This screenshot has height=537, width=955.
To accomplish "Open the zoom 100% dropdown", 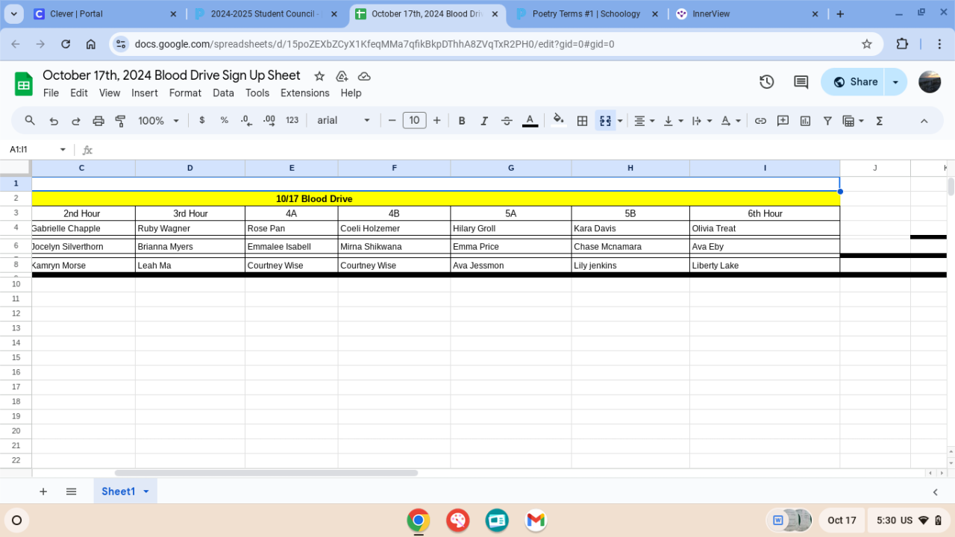I will (159, 121).
